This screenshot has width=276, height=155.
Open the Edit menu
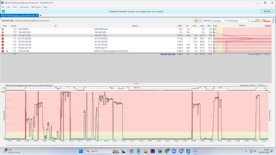(x=8, y=7)
